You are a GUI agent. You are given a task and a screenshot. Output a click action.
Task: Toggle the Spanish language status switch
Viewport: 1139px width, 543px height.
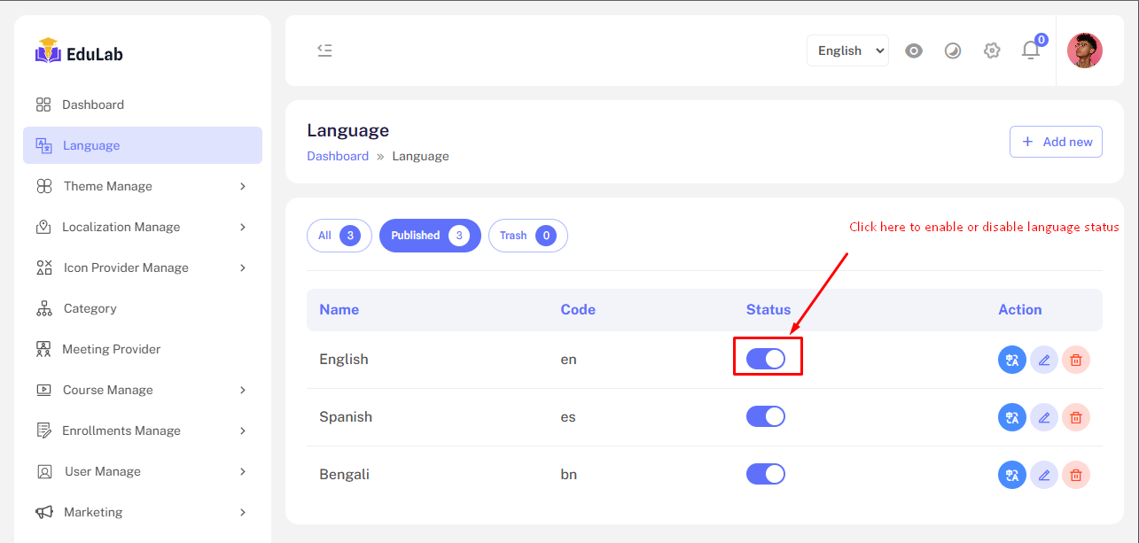coord(766,416)
